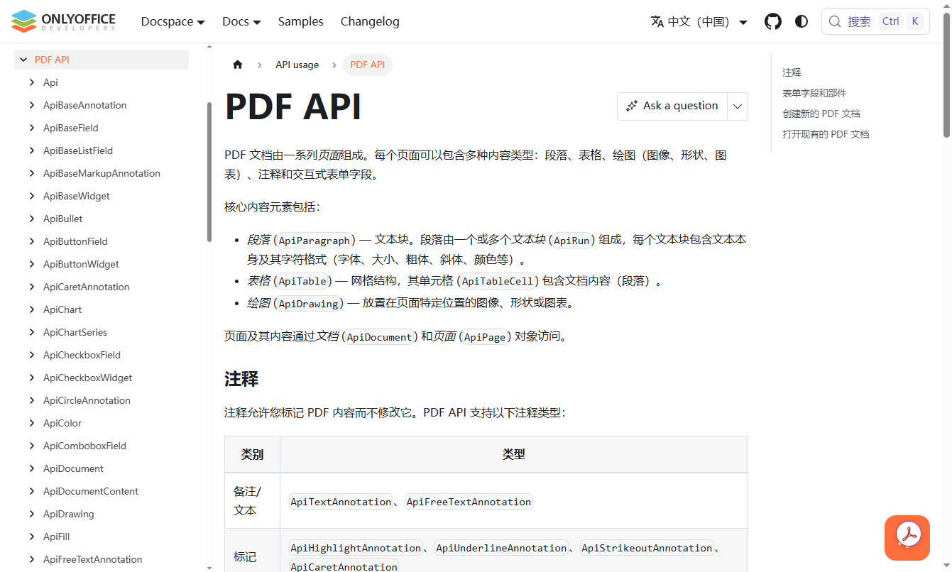Open the Ask a question options chevron

pyautogui.click(x=738, y=106)
